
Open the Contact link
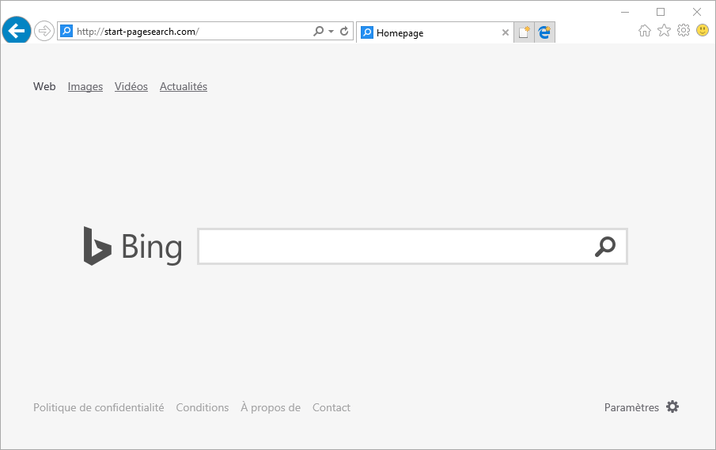(x=331, y=408)
